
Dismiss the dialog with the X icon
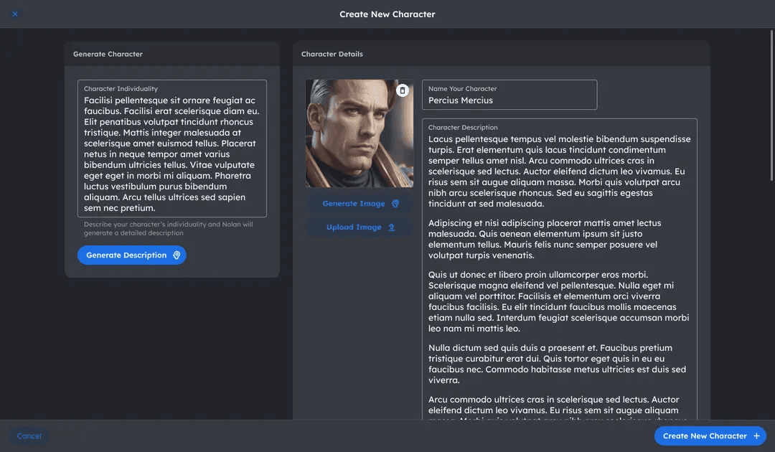pyautogui.click(x=14, y=14)
